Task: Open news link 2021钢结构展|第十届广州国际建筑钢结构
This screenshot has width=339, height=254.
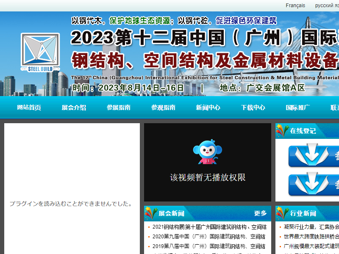Action: point(209,227)
